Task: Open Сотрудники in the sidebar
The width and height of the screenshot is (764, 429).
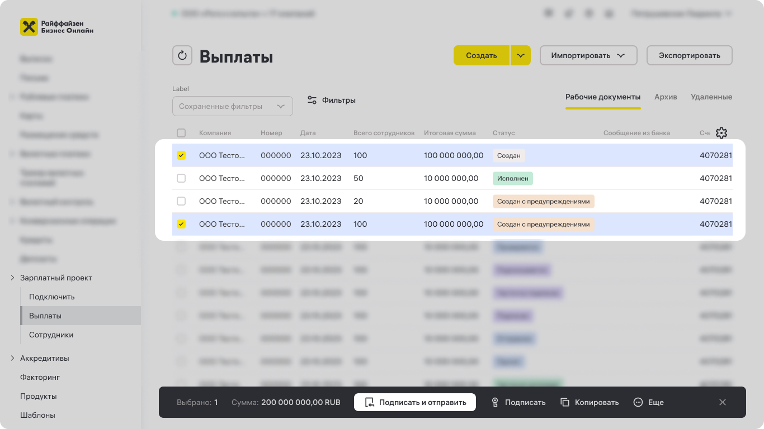Action: click(51, 335)
